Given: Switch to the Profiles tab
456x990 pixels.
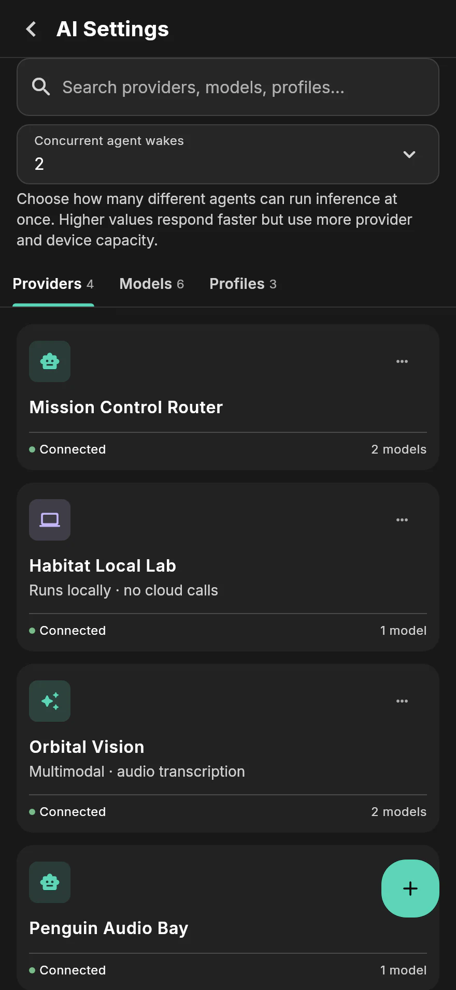Looking at the screenshot, I should pyautogui.click(x=243, y=284).
